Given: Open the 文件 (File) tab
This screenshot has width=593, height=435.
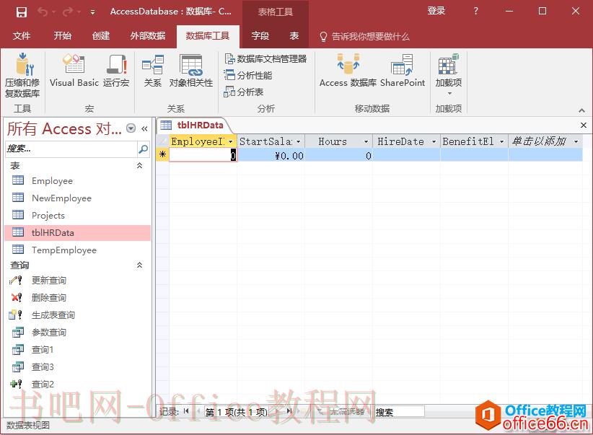Looking at the screenshot, I should click(x=22, y=36).
